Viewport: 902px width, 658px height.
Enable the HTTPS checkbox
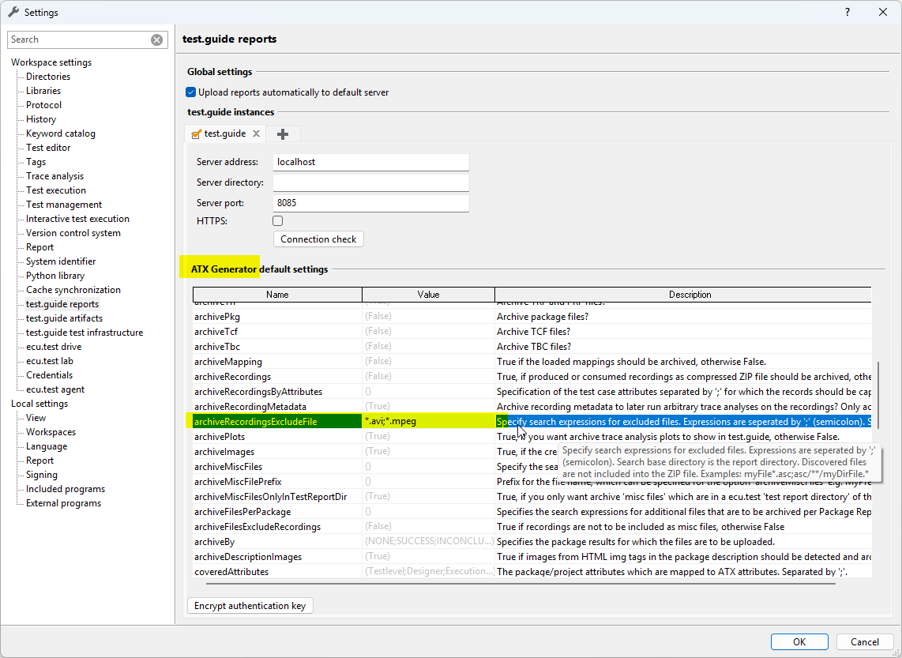coord(278,221)
